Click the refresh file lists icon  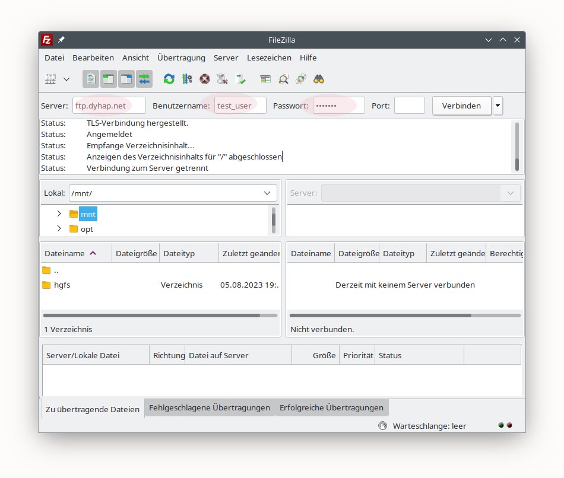pyautogui.click(x=169, y=79)
